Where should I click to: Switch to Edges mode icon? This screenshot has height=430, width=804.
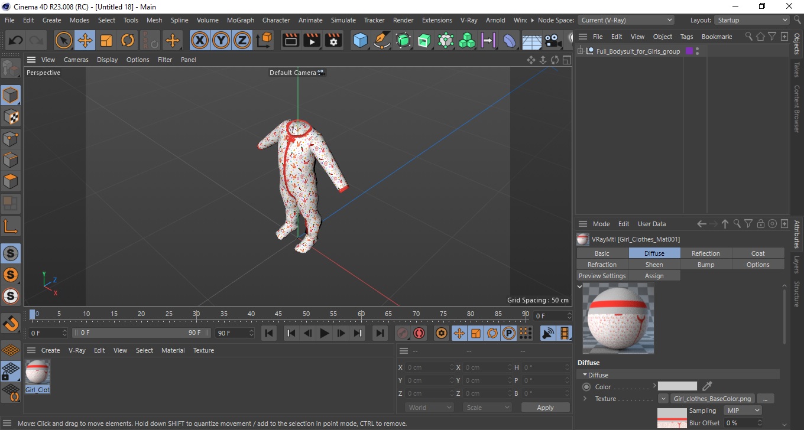(x=11, y=160)
